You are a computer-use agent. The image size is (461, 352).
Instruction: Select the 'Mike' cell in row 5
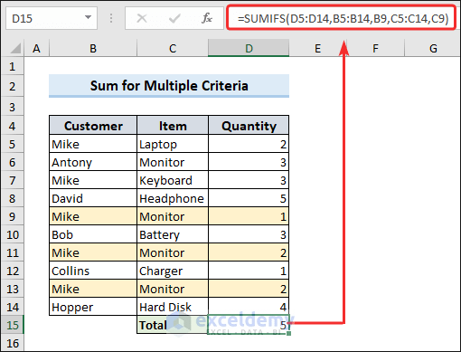click(x=93, y=144)
